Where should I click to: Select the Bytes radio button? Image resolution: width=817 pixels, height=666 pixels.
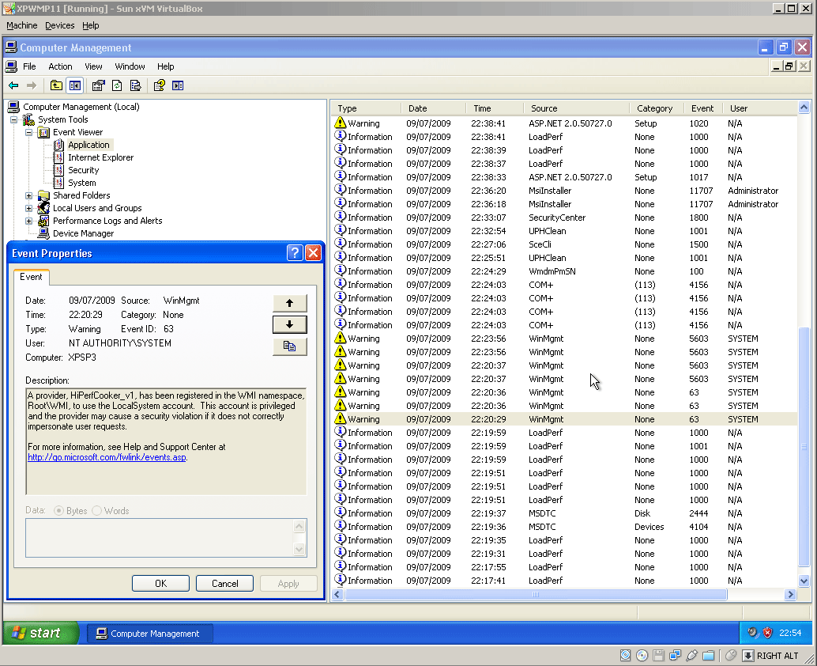59,511
